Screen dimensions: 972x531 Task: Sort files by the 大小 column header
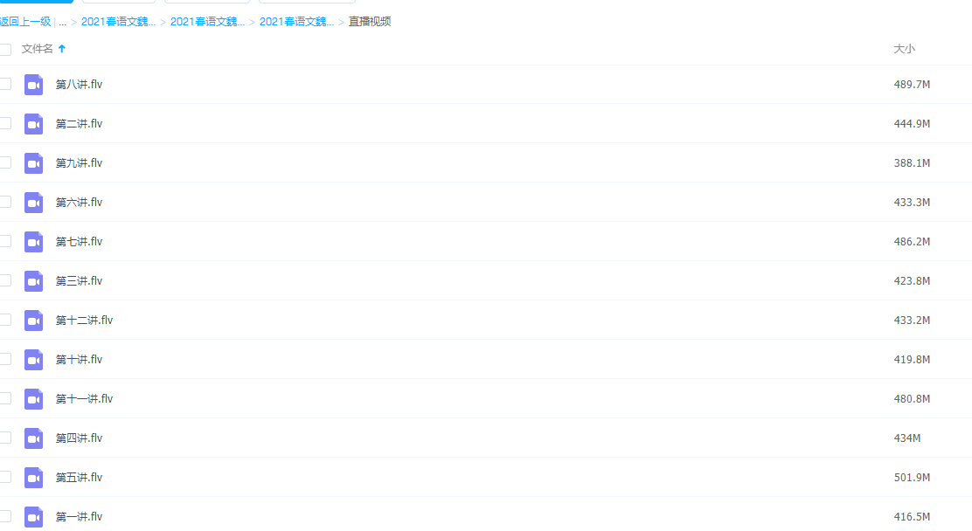904,49
